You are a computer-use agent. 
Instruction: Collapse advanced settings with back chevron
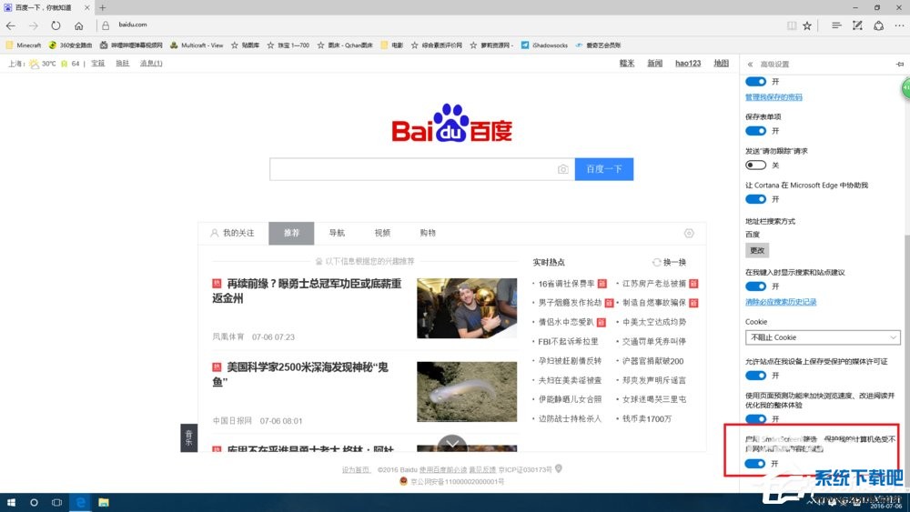click(x=750, y=65)
